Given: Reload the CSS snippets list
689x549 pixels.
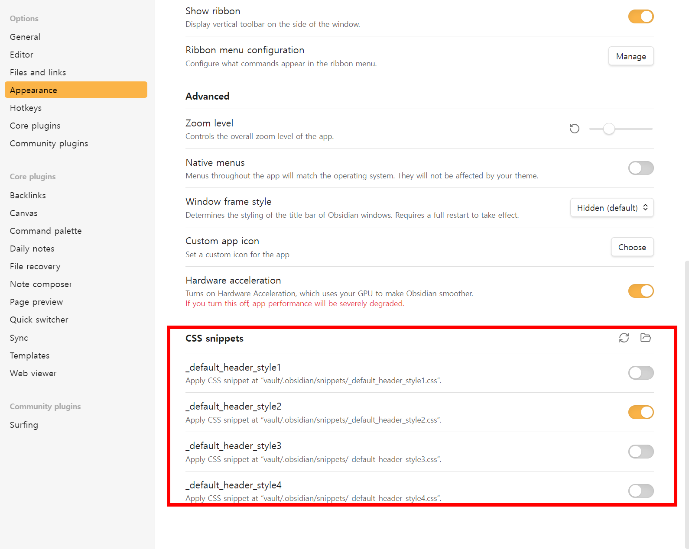Looking at the screenshot, I should click(x=624, y=338).
